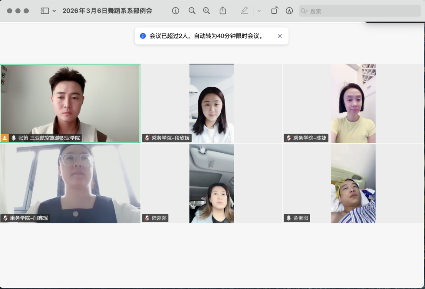Unmute the mic for 乘务学院-段欣媛
The image size is (425, 289).
(x=147, y=138)
